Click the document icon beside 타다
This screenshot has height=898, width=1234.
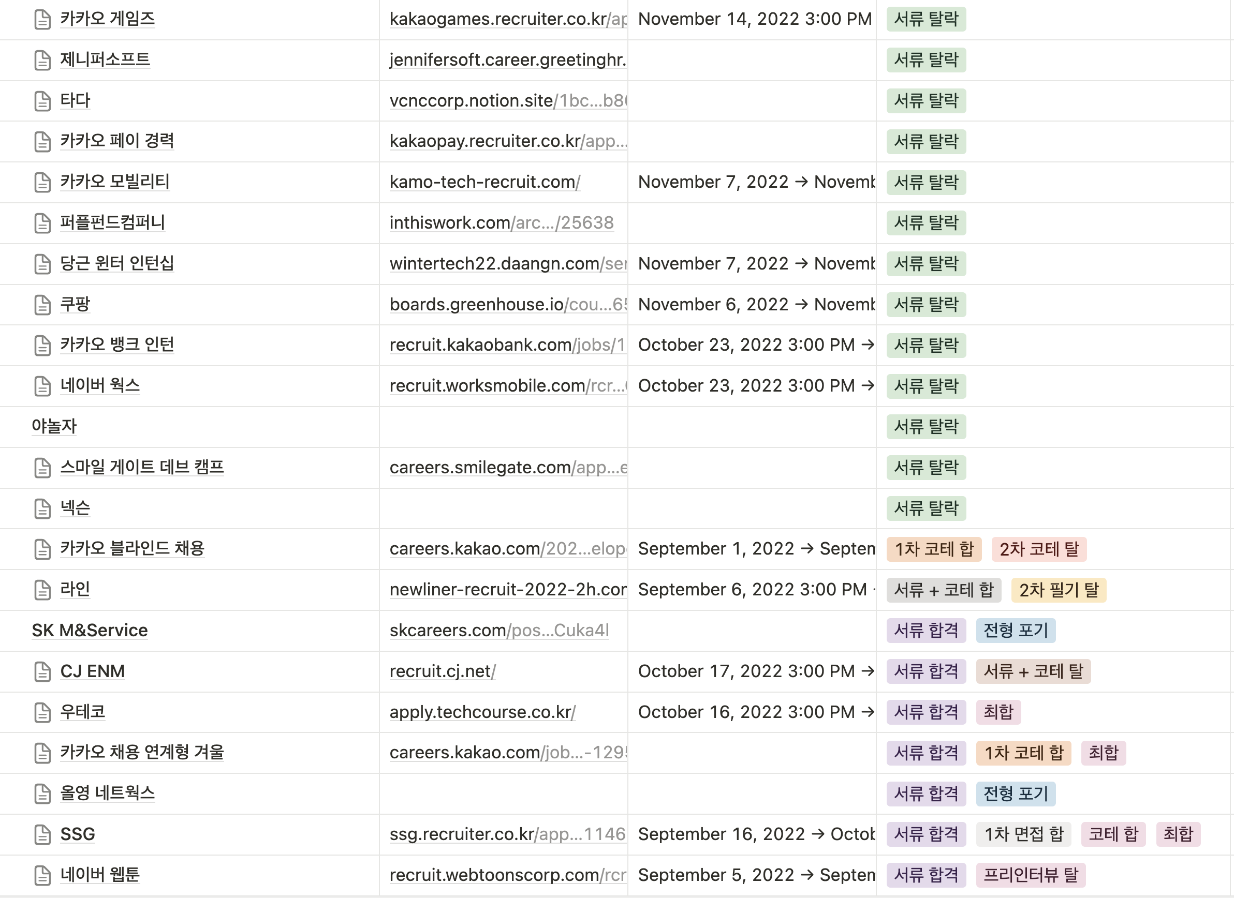pyautogui.click(x=42, y=101)
